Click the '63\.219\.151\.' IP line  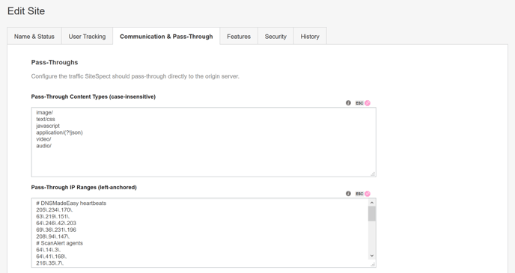pos(53,216)
